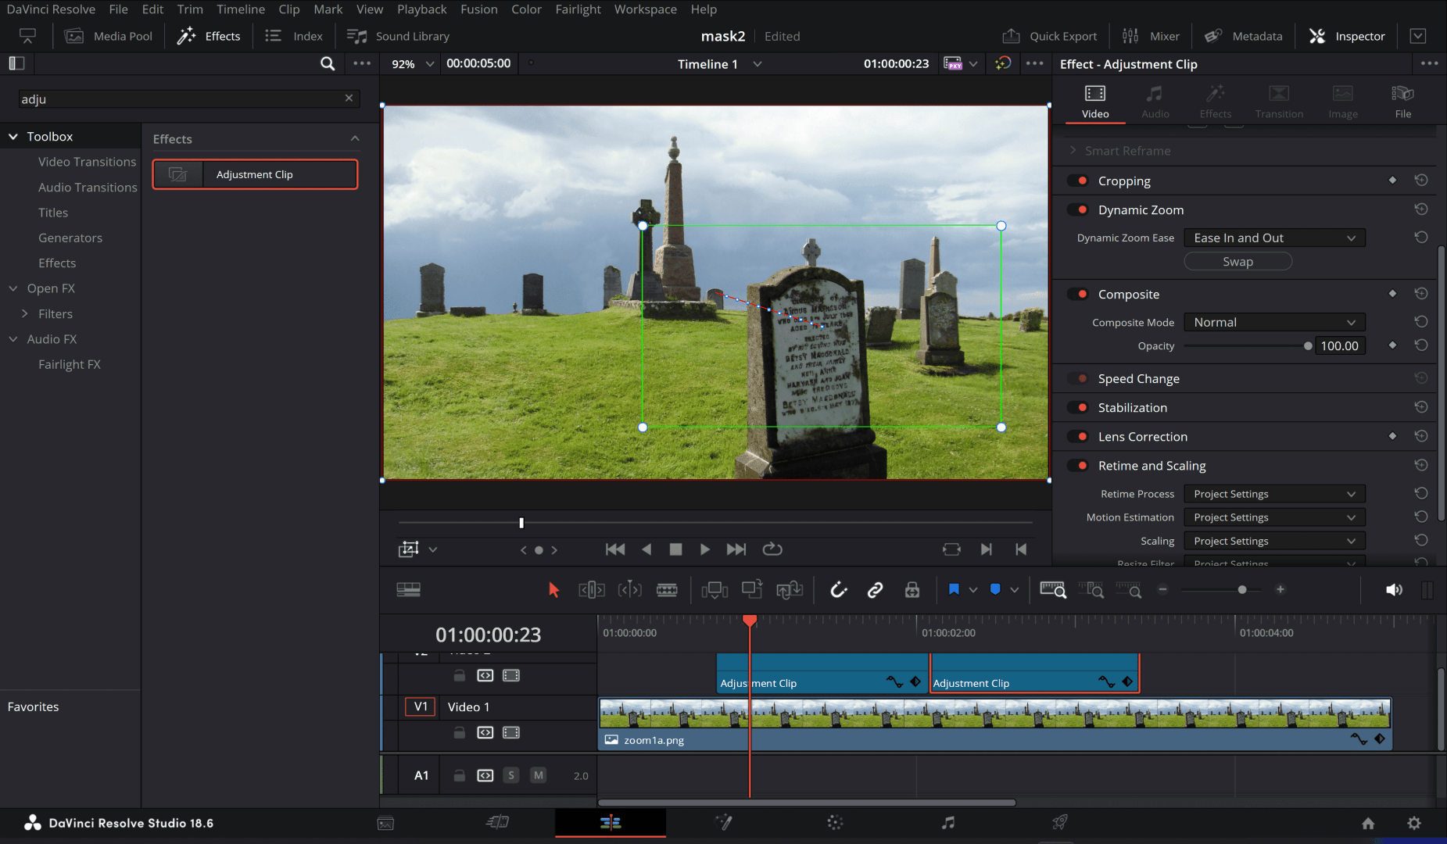This screenshot has width=1447, height=844.
Task: Select the Blade edit mode tool
Action: tap(667, 590)
